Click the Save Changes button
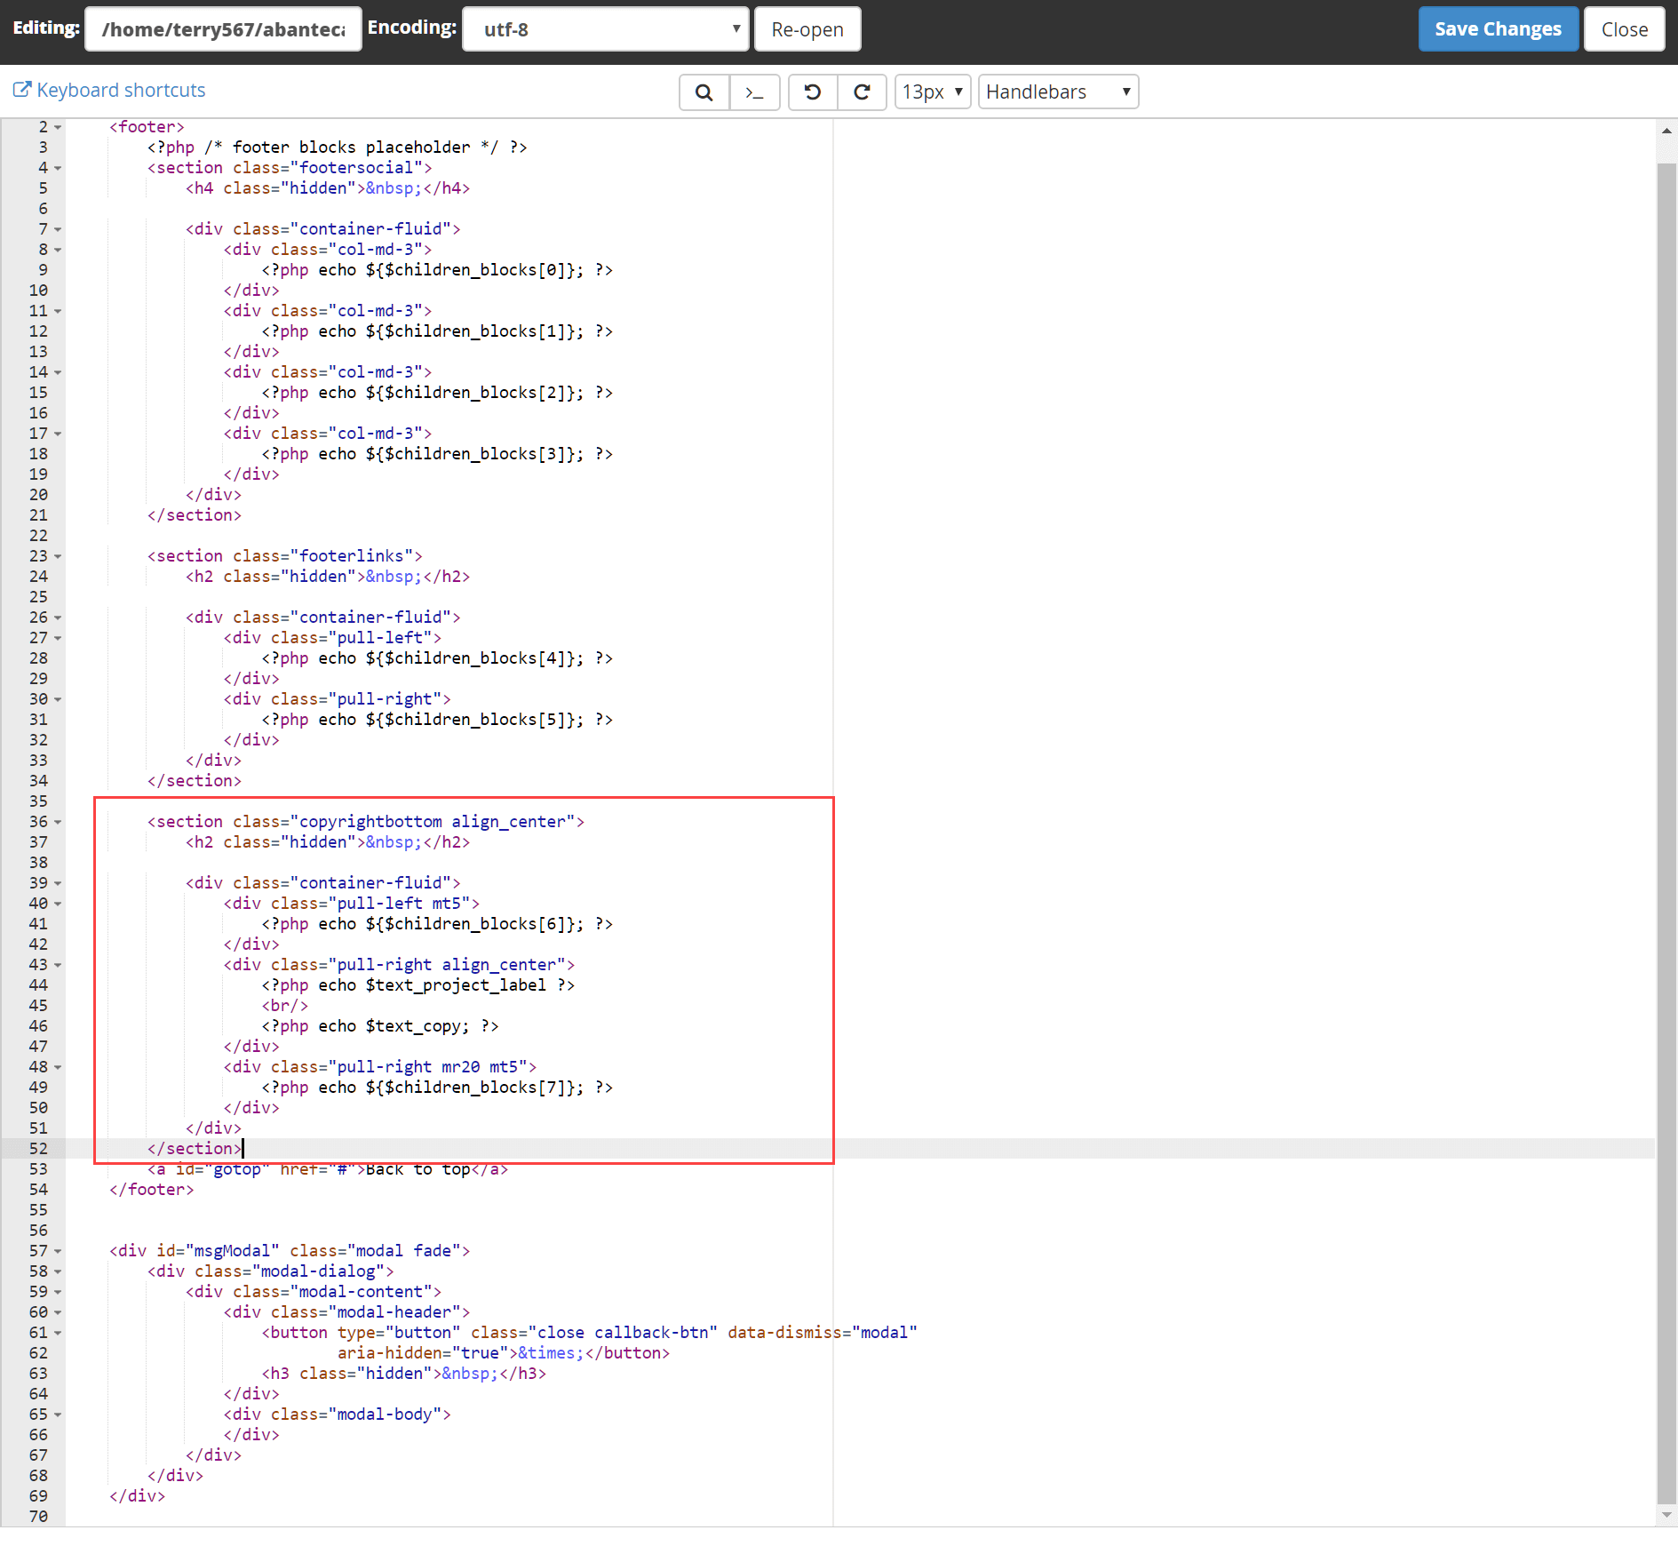This screenshot has height=1554, width=1678. [x=1498, y=29]
